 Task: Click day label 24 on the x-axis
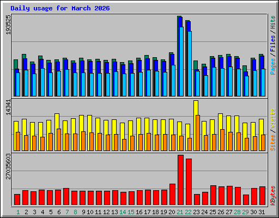click(204, 212)
